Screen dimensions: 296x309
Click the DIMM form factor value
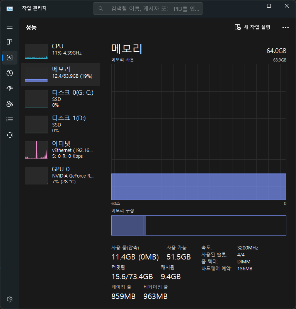244,262
